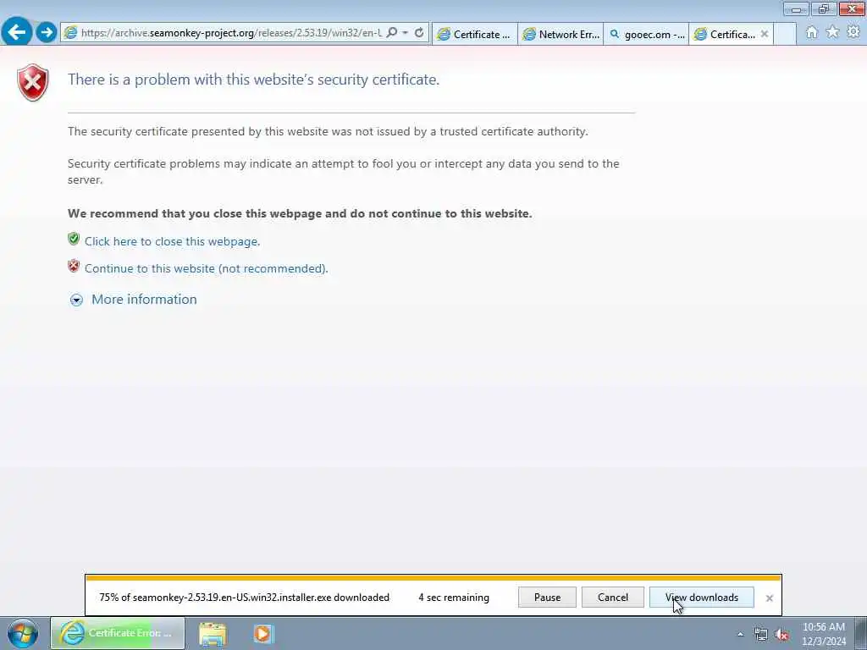This screenshot has height=650, width=867.
Task: Click the More information link text
Action: (144, 299)
